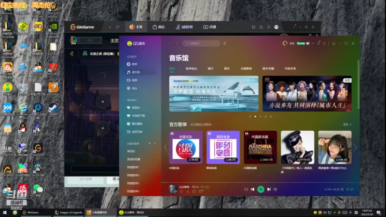The height and width of the screenshot is (217, 386).
Task: Switch to League of Legends taskbar button
Action: click(69, 212)
